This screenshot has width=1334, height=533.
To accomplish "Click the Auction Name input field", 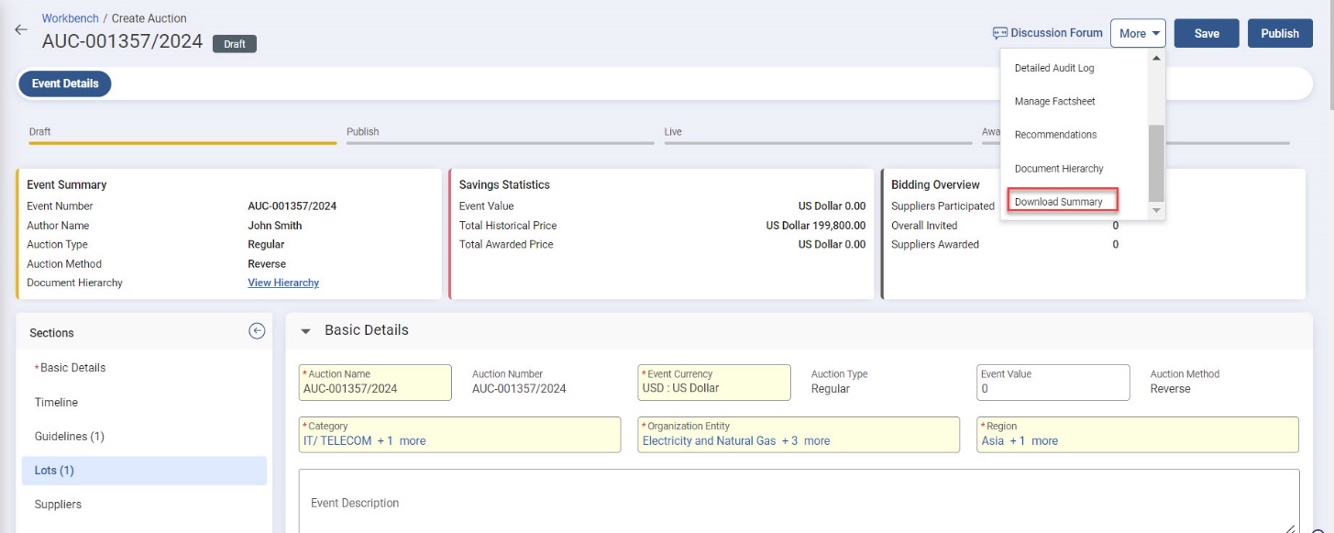I will click(375, 388).
